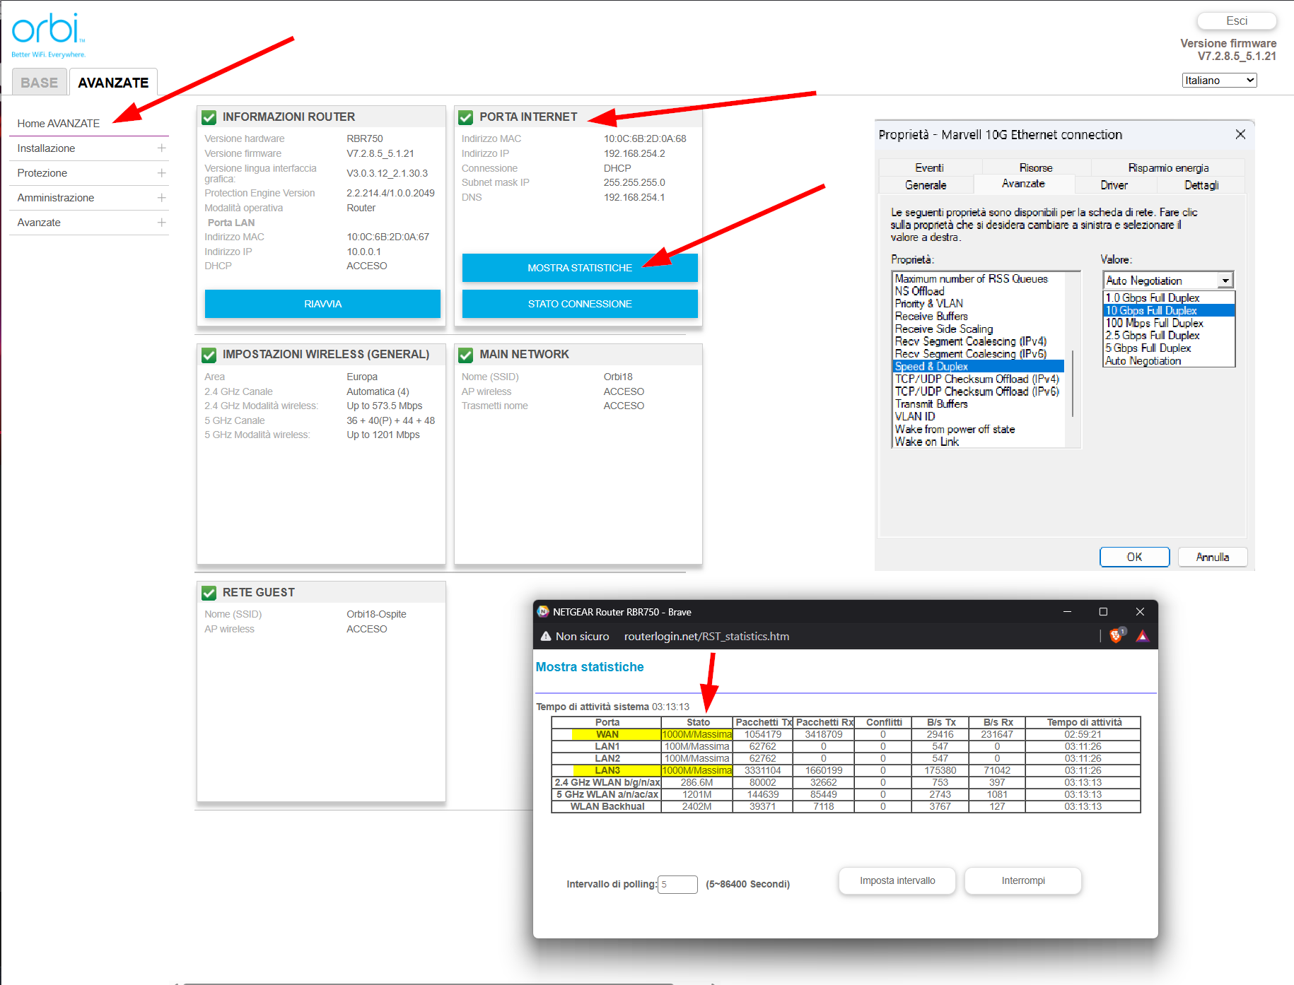Viewport: 1294px width, 985px height.
Task: Select Transmit Buffers property
Action: point(979,404)
